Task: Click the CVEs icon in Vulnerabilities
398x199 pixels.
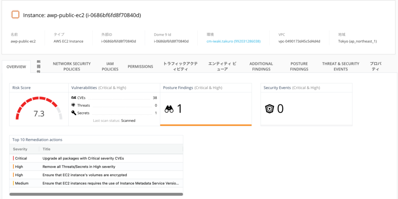Action: 74,98
